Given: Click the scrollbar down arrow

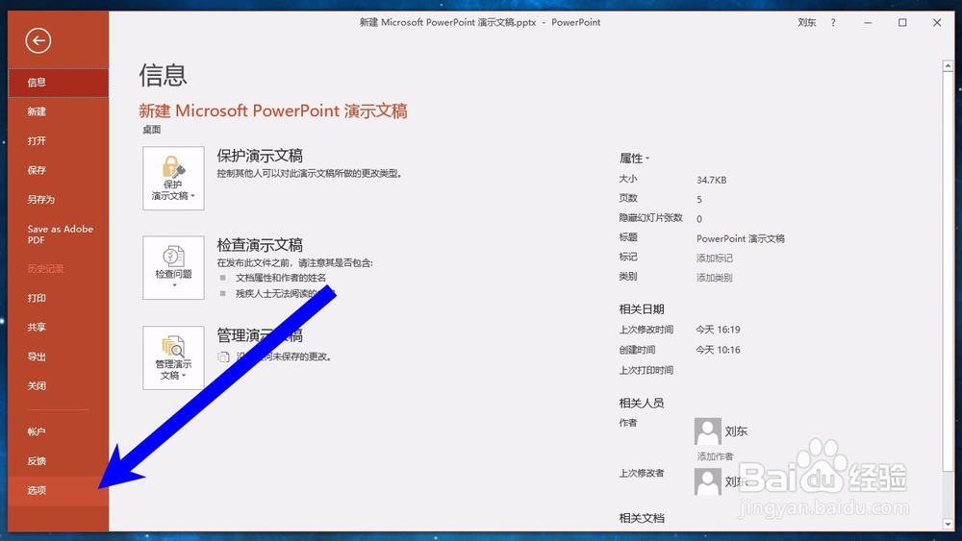Looking at the screenshot, I should (x=948, y=525).
